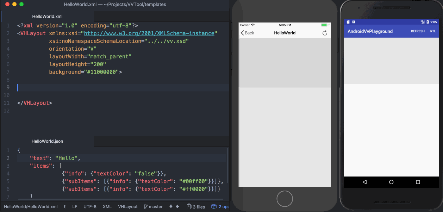This screenshot has height=212, width=443.
Task: Click the layoutWidth="match_parent" line
Action: [90, 57]
